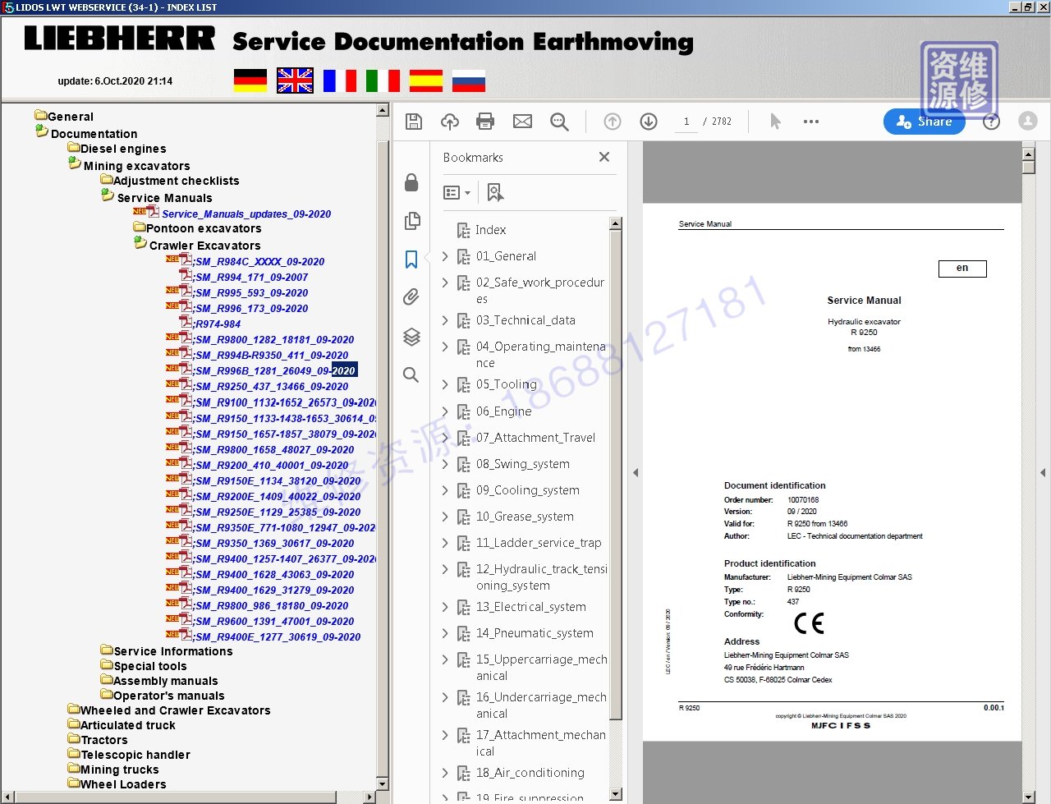Expand the 06_Engine bookmark

pos(445,411)
